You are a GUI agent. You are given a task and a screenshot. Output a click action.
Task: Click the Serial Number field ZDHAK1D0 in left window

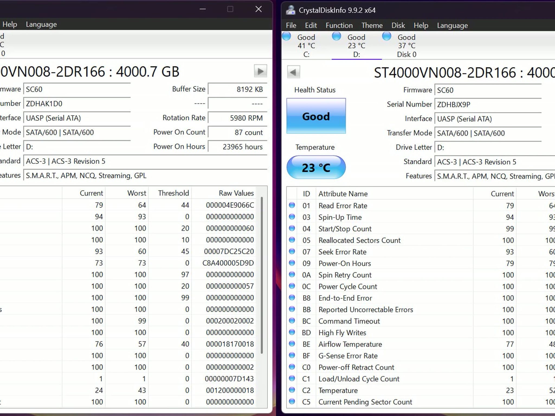pyautogui.click(x=77, y=104)
